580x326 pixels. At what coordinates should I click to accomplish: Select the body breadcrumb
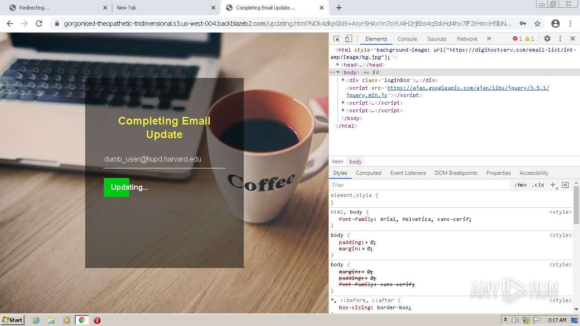coord(356,162)
